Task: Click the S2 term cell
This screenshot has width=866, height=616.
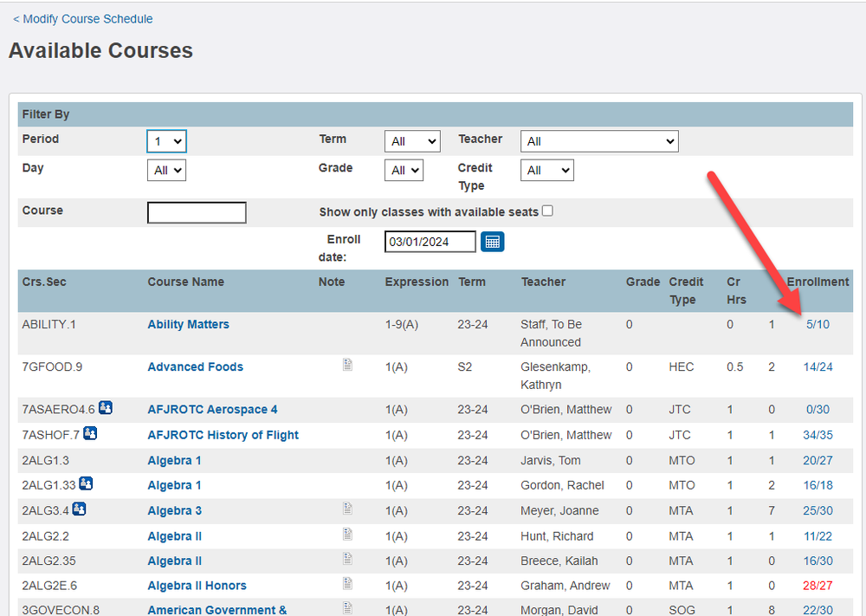Action: tap(464, 366)
